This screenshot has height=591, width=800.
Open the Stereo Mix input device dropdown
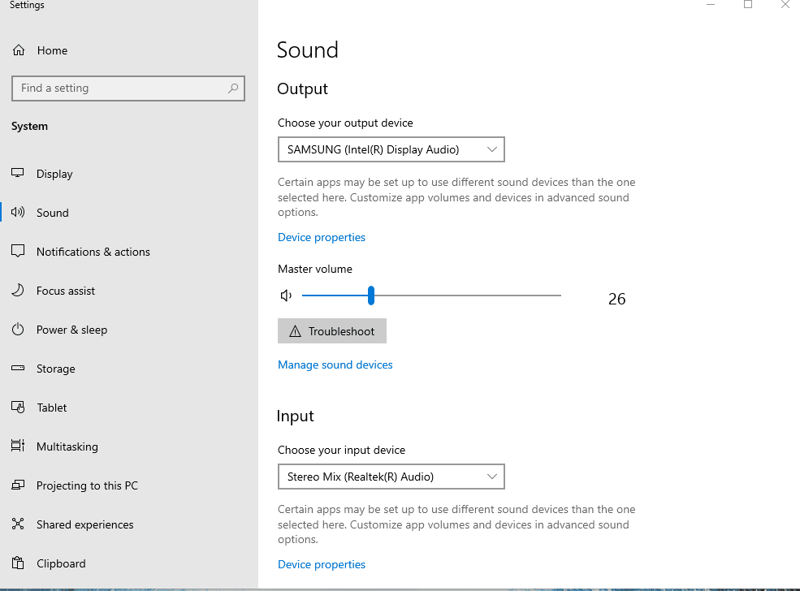391,477
